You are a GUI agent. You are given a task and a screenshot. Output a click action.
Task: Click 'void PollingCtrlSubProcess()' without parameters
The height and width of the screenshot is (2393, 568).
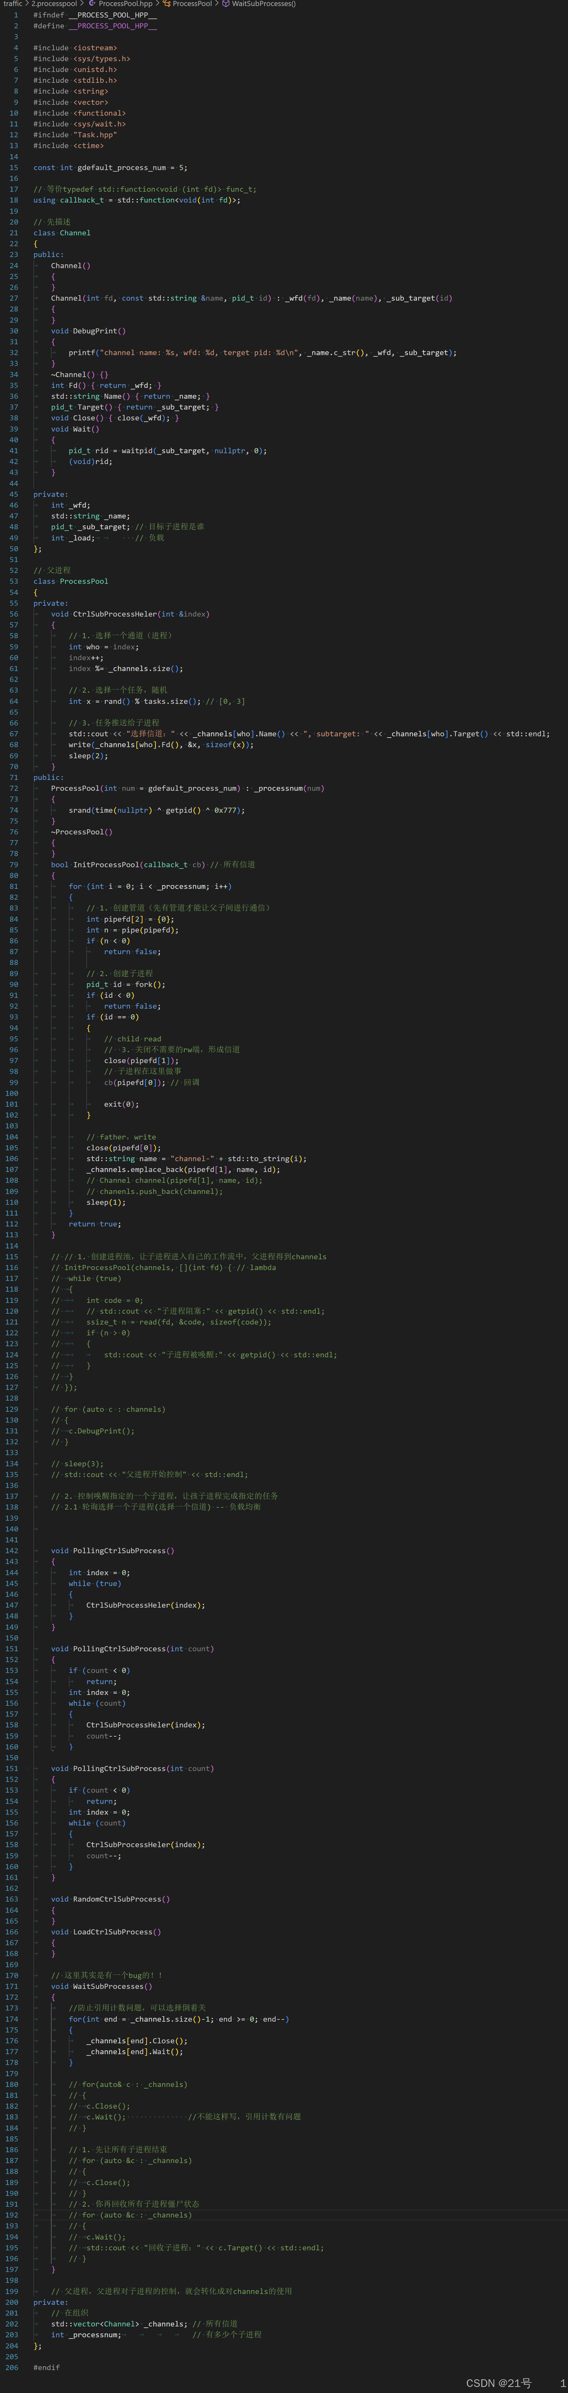(x=112, y=1550)
